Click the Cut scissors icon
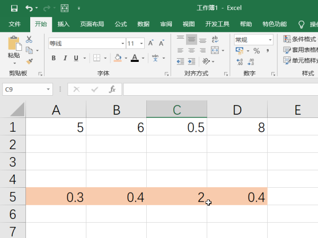318x238 pixels. pyautogui.click(x=29, y=40)
